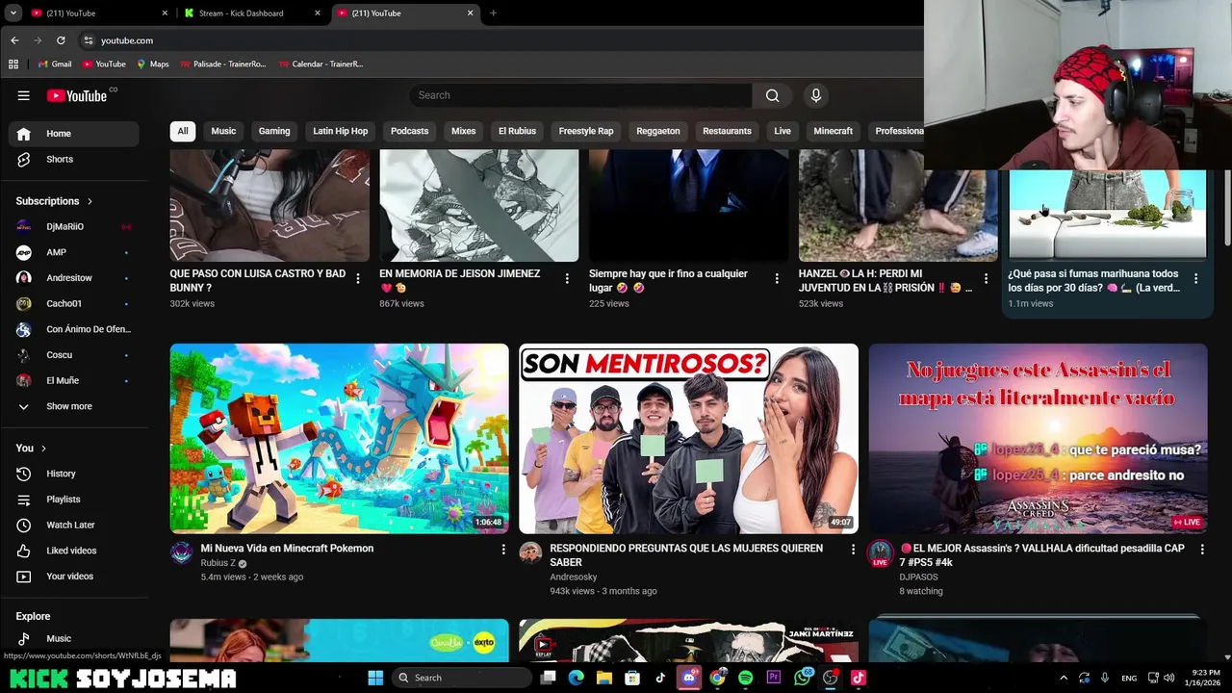
Task: Open Music under Explore
Action: [x=74, y=638]
